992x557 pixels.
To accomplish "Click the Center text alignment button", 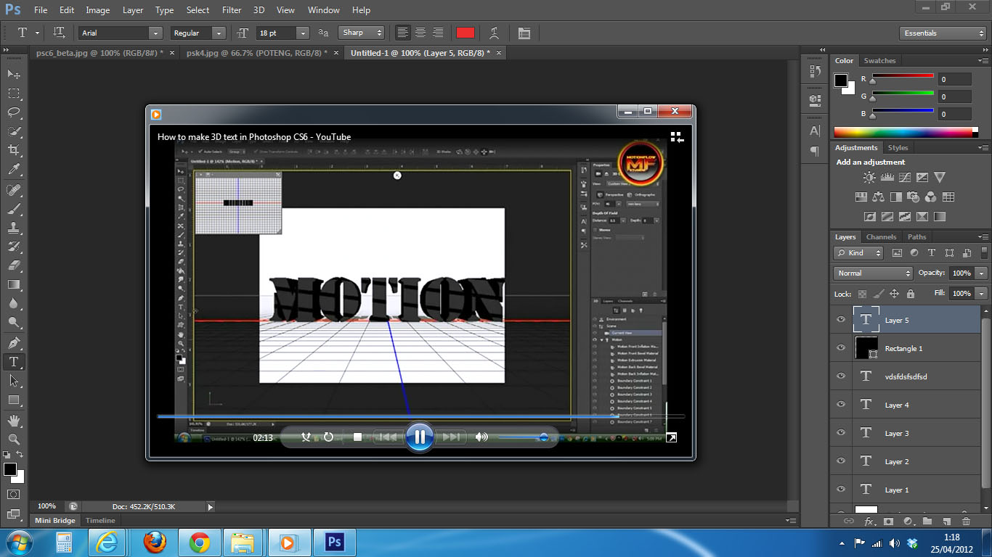I will (x=420, y=33).
